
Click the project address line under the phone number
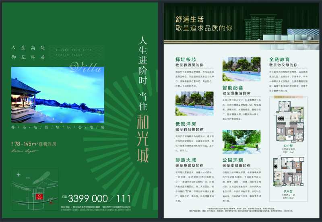(96, 207)
